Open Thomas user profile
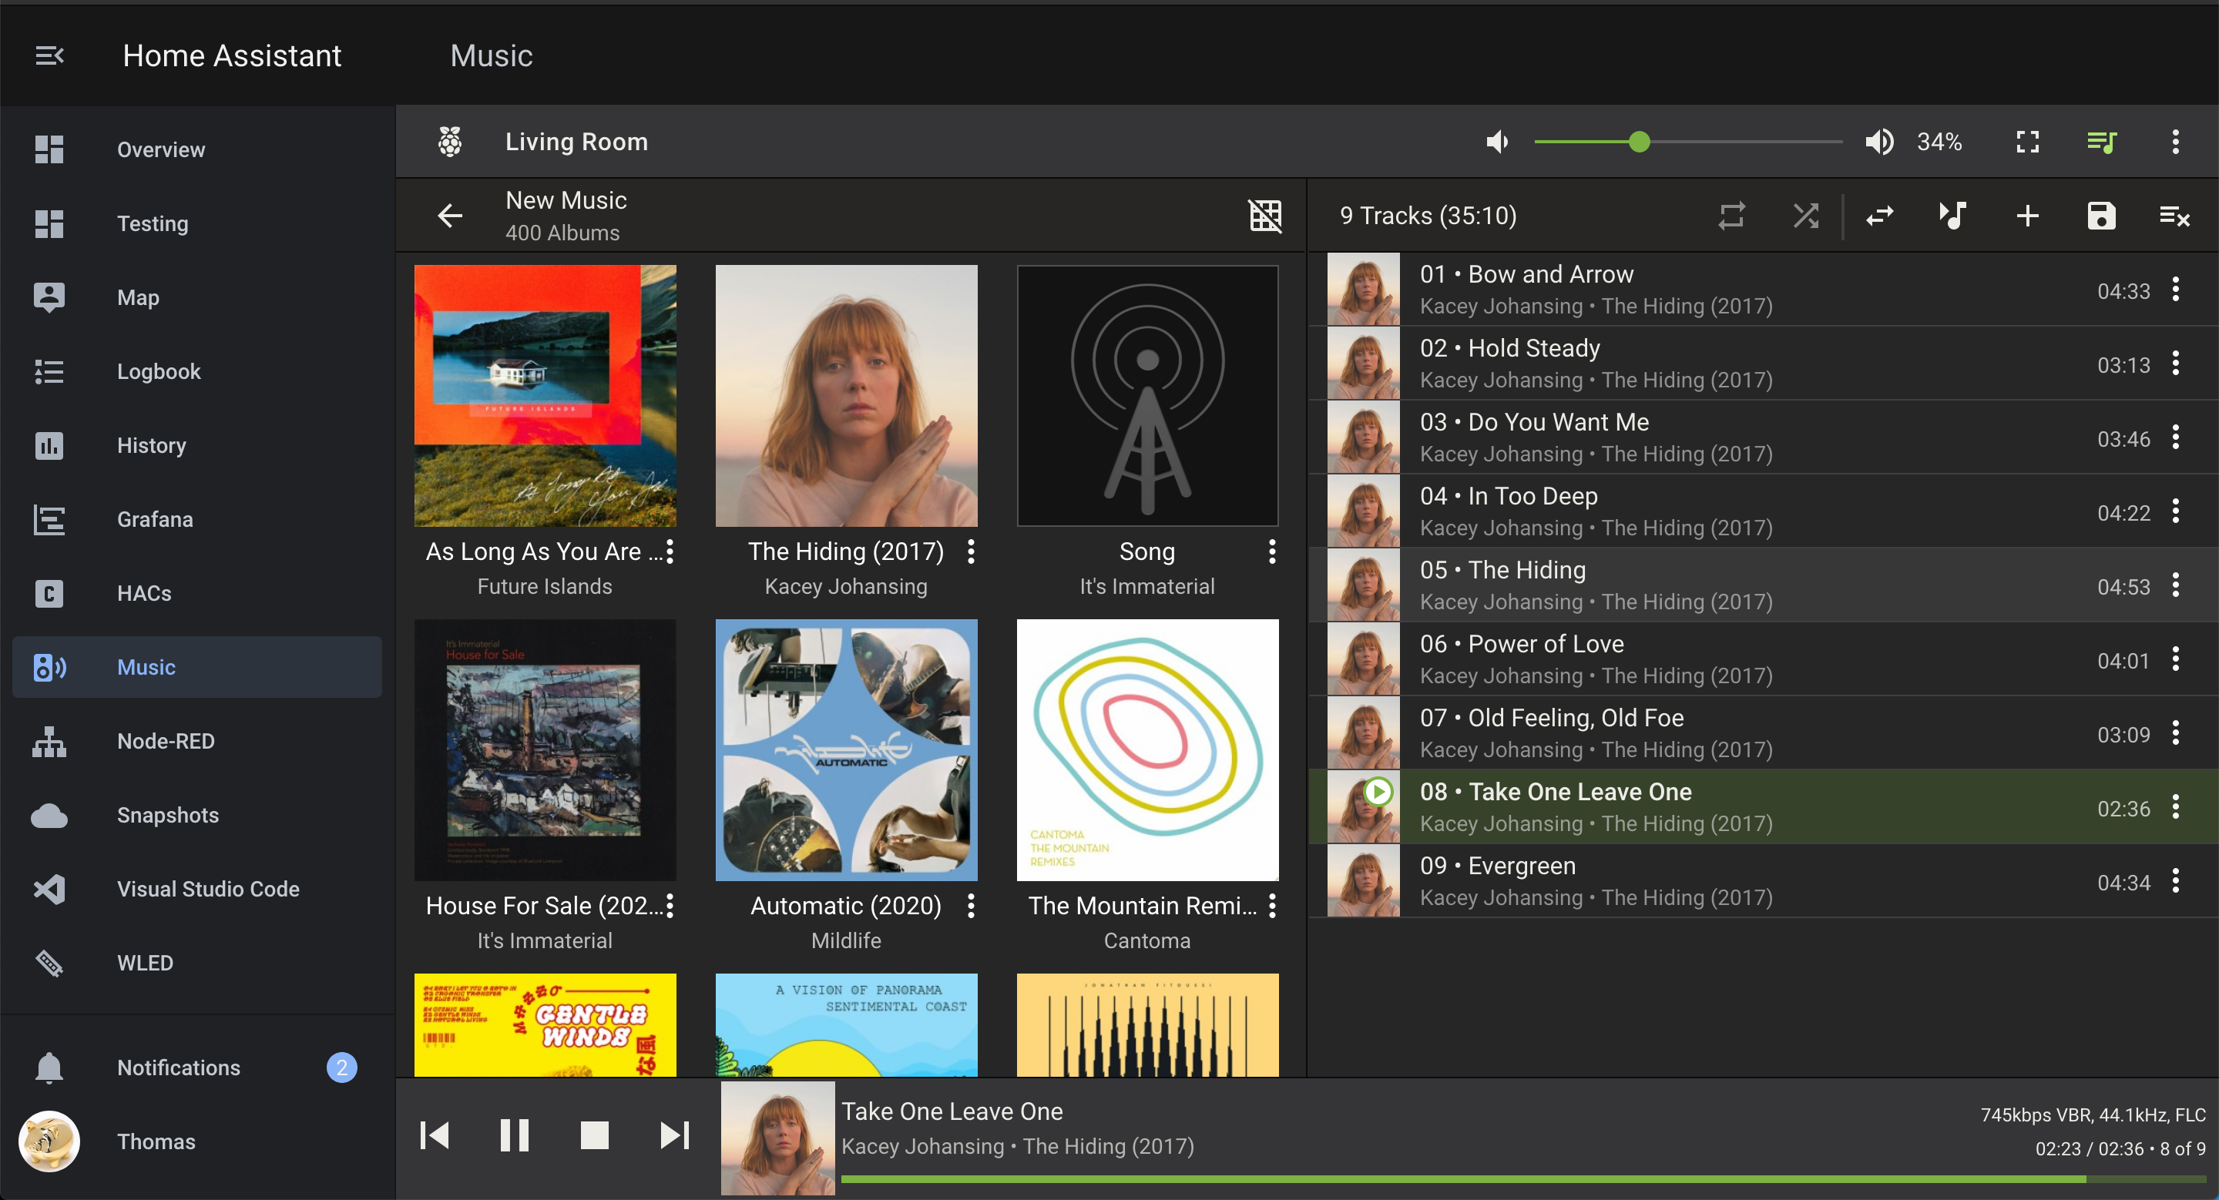 tap(196, 1141)
